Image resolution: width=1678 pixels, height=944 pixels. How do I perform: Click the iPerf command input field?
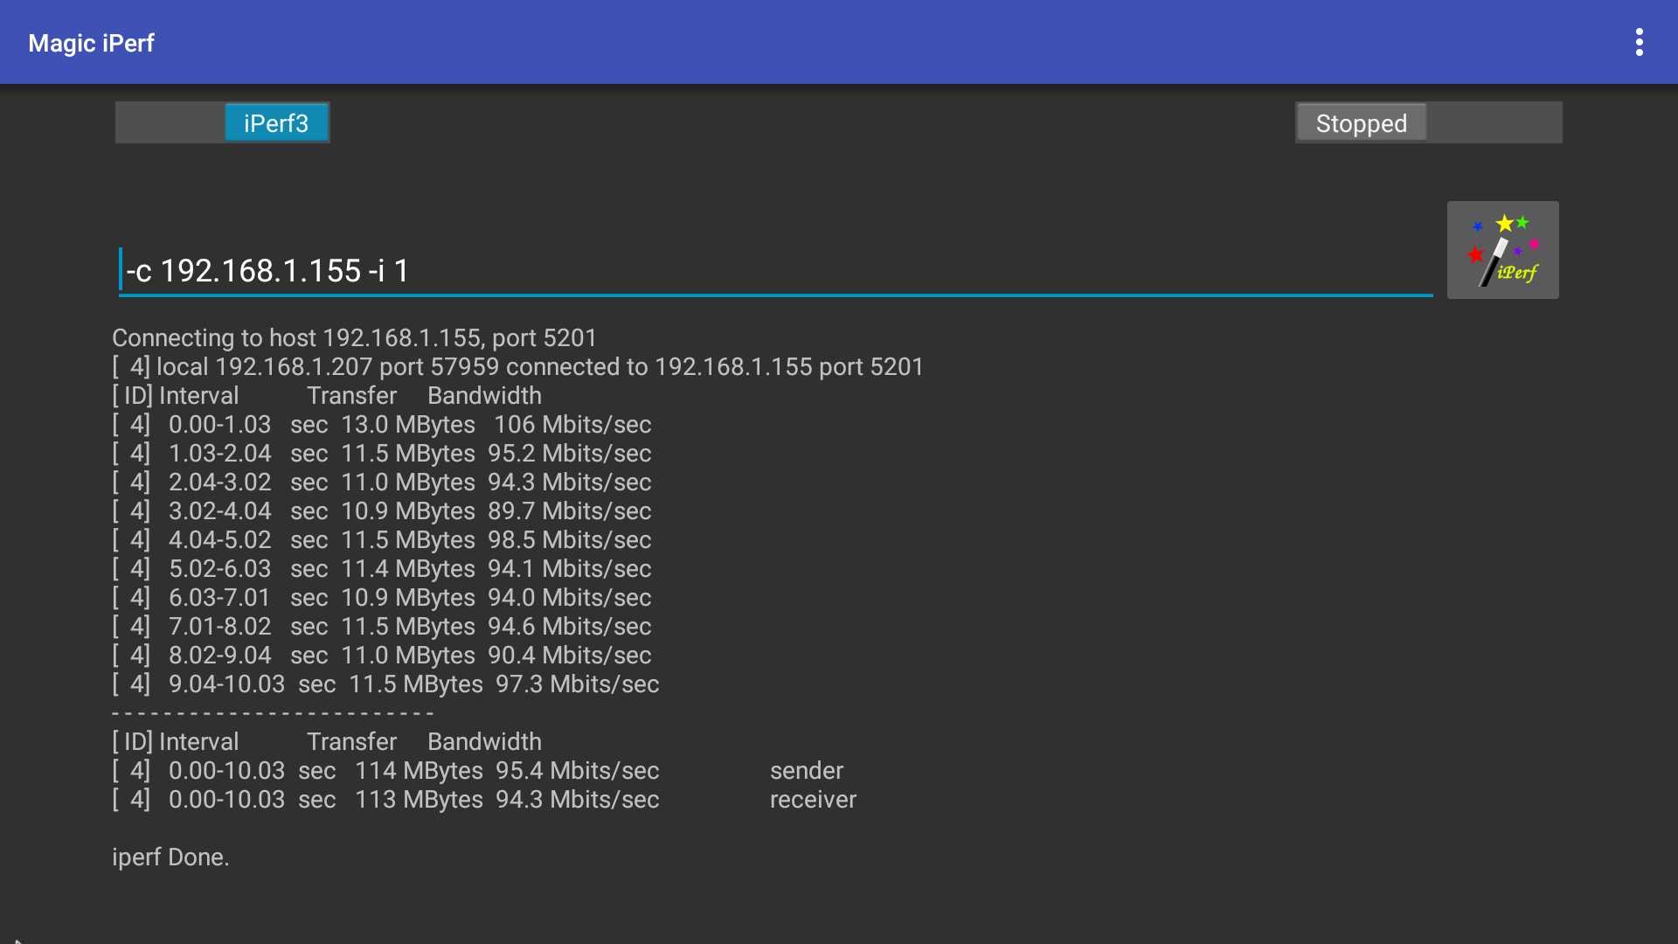point(774,271)
